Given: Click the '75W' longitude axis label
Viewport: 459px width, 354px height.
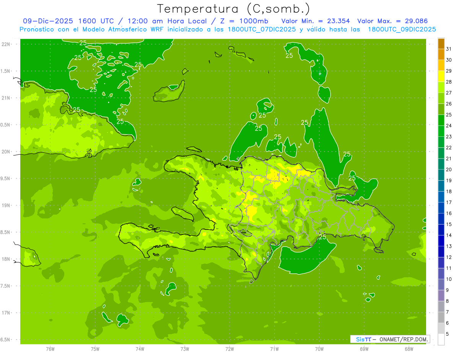Looking at the screenshot, I should (x=95, y=349).
